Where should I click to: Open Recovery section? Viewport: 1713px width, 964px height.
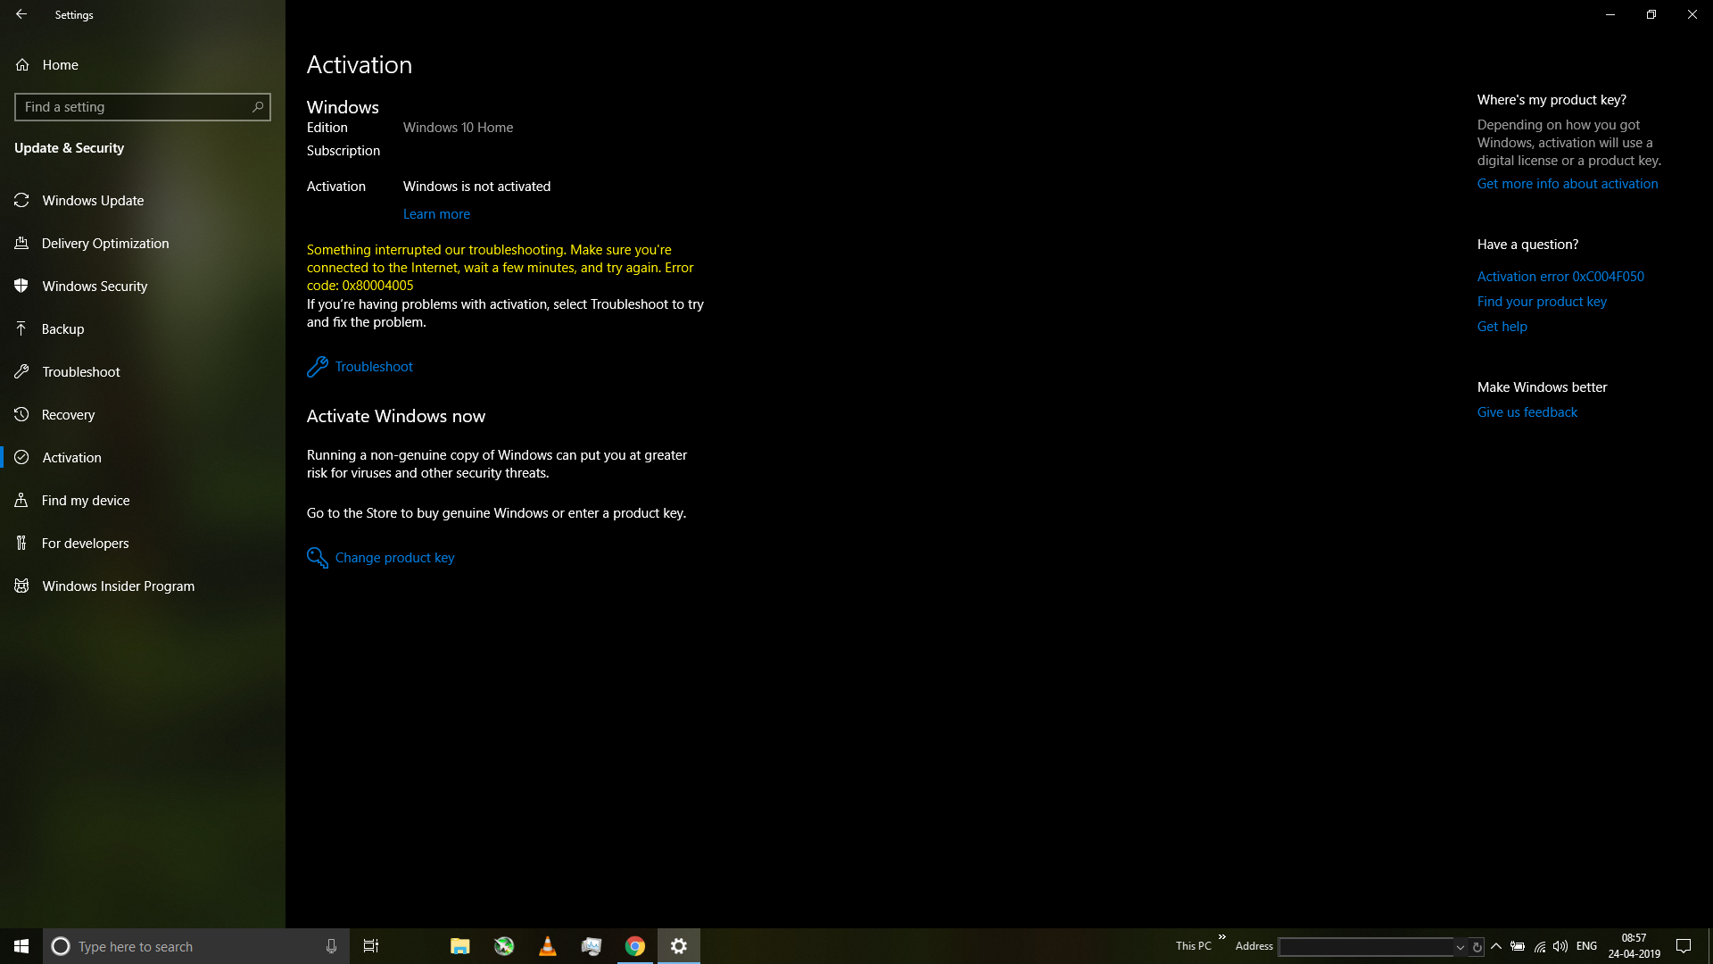[143, 415]
